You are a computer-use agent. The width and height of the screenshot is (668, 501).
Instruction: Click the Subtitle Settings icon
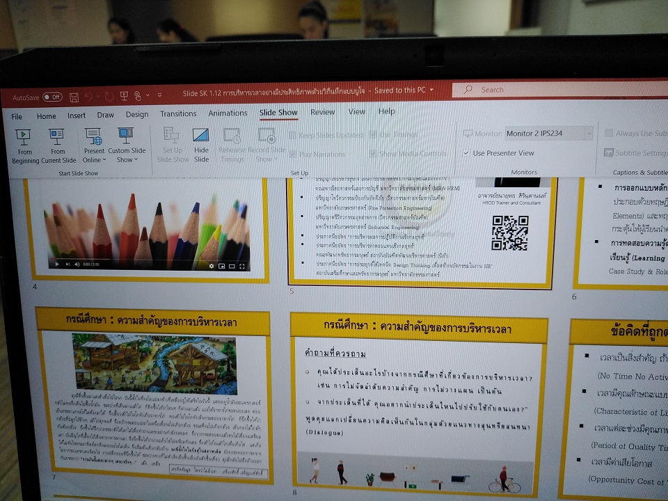point(609,152)
